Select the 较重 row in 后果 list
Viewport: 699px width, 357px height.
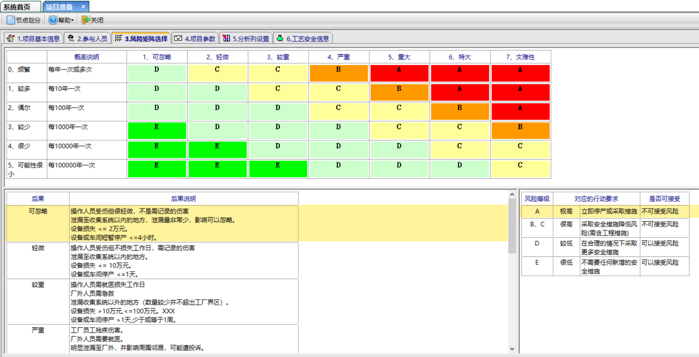[x=152, y=302]
